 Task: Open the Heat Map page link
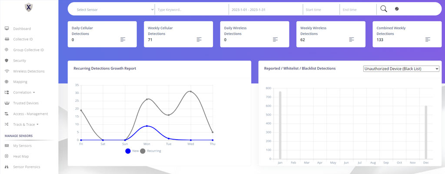pos(22,156)
